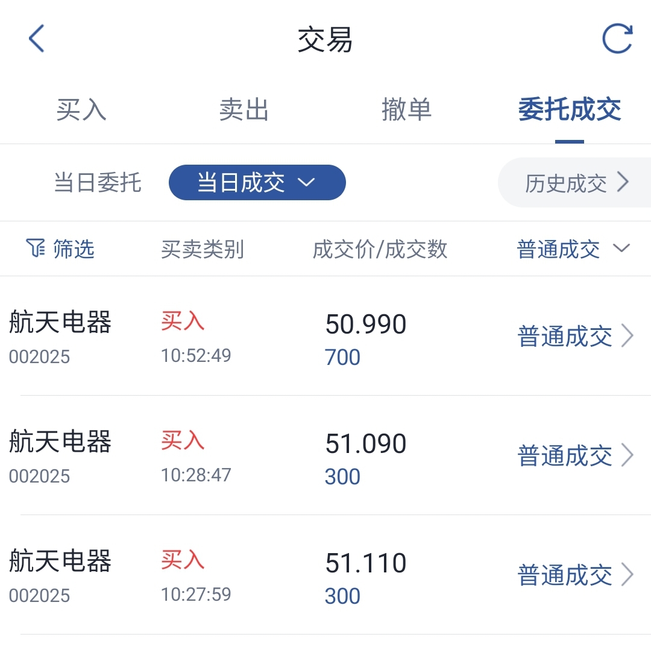Select the 委托成交 tab
Screen dimensions: 651x646
(569, 110)
